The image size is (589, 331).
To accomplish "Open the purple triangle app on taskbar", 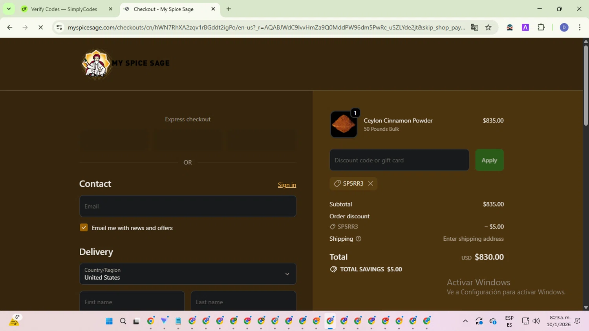I will [164, 321].
